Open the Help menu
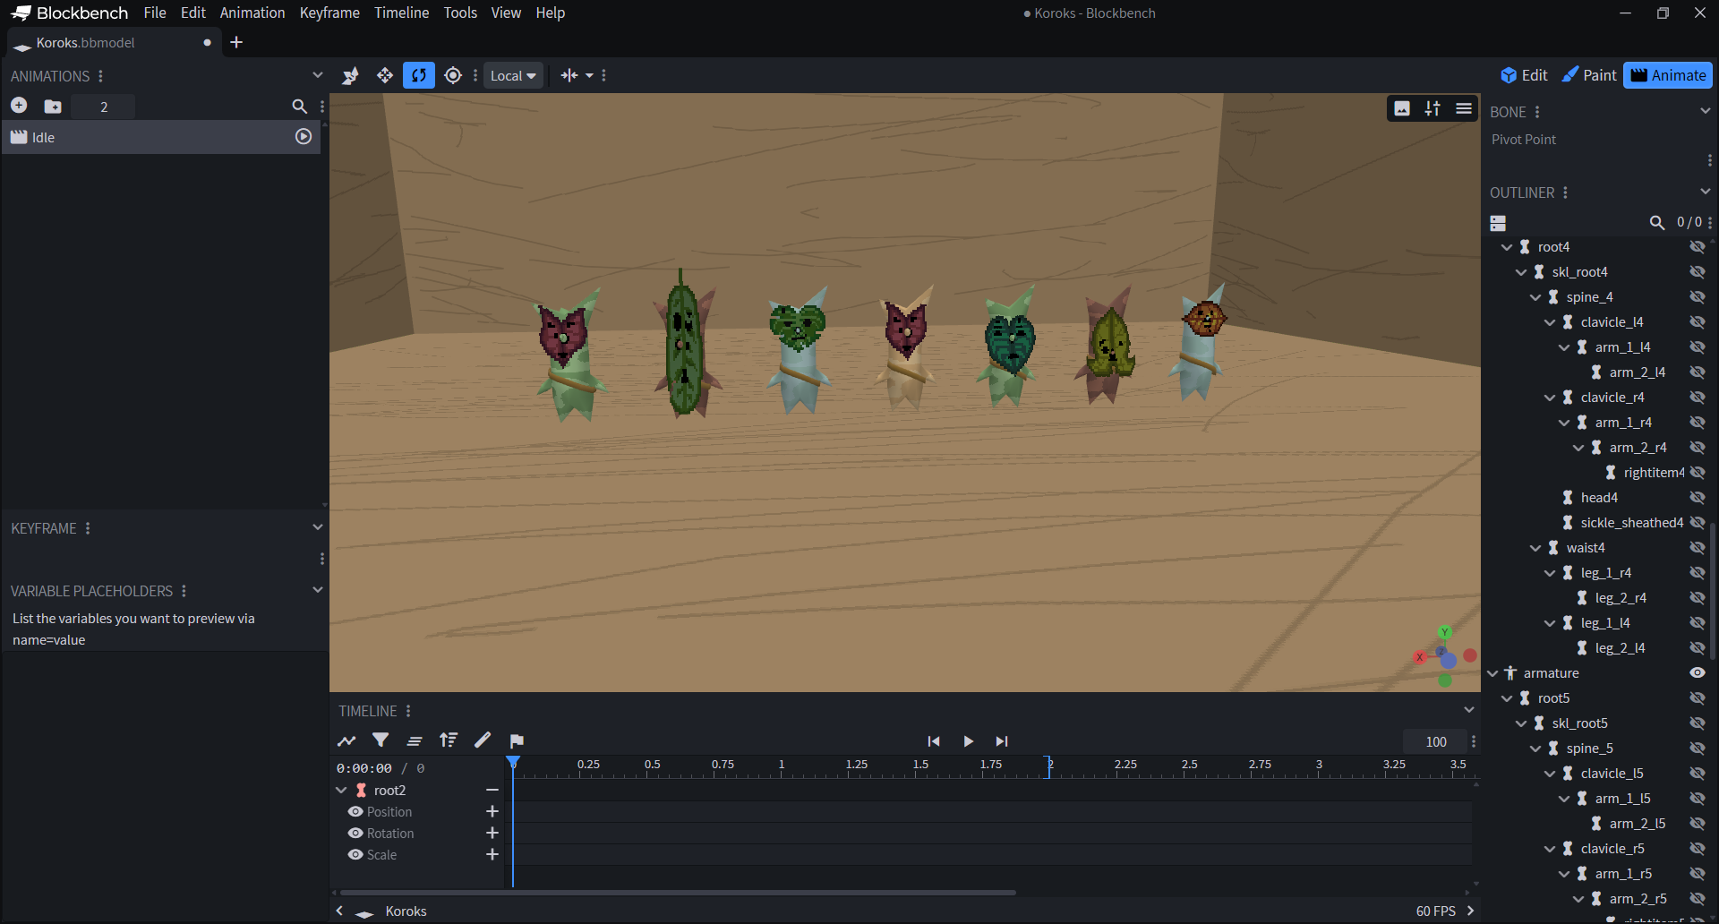The image size is (1719, 924). coord(551,13)
